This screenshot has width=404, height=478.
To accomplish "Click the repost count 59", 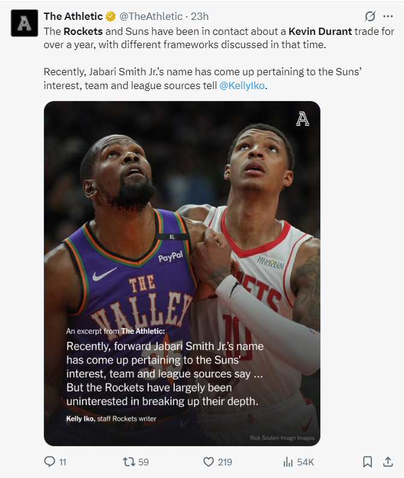I will coord(144,462).
